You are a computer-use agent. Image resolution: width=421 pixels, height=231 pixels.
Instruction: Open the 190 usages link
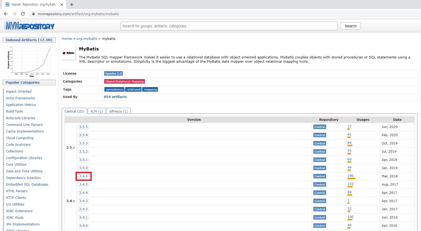click(351, 176)
